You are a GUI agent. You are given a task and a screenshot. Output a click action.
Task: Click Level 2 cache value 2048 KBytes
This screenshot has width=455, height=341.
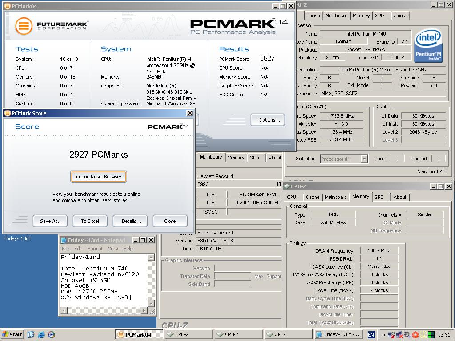coord(423,132)
